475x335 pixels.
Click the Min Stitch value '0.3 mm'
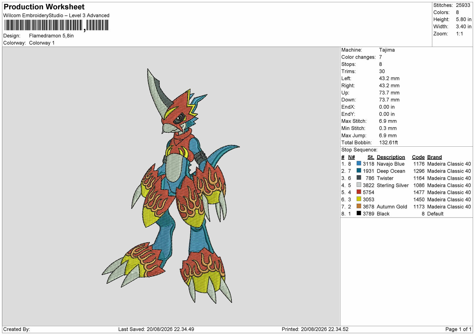388,128
